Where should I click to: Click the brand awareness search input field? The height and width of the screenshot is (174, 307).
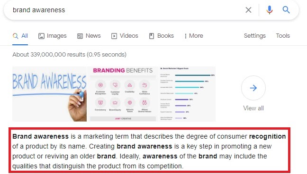(x=125, y=10)
